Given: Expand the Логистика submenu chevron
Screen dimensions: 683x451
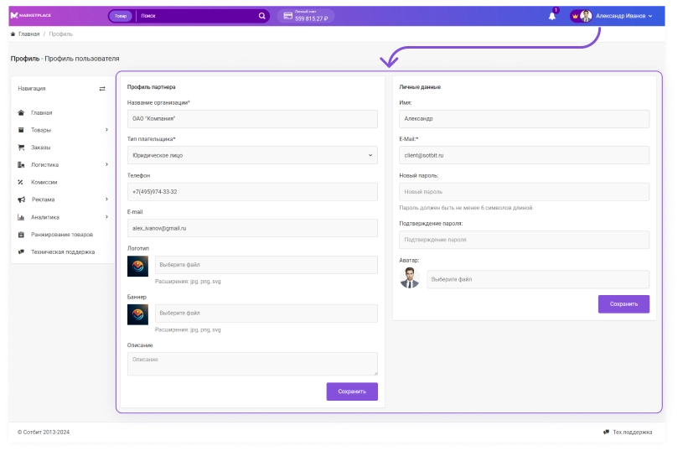Looking at the screenshot, I should click(106, 164).
